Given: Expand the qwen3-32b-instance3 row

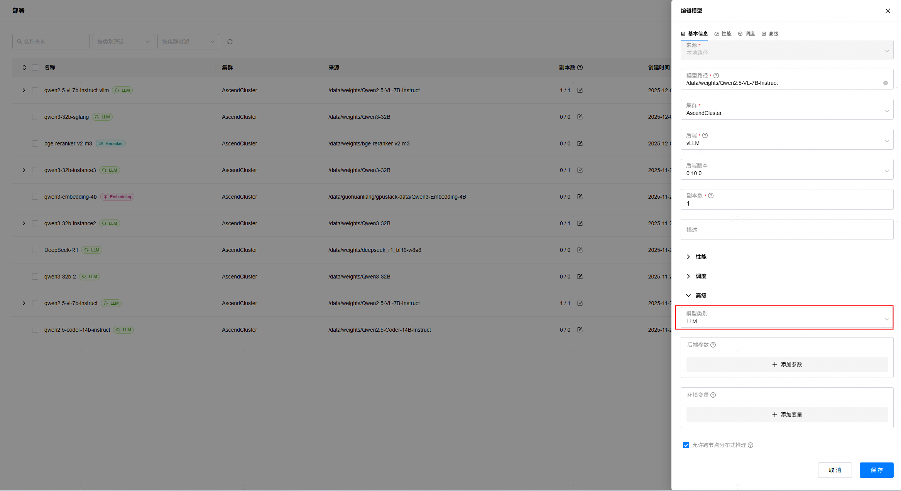Looking at the screenshot, I should [x=24, y=170].
